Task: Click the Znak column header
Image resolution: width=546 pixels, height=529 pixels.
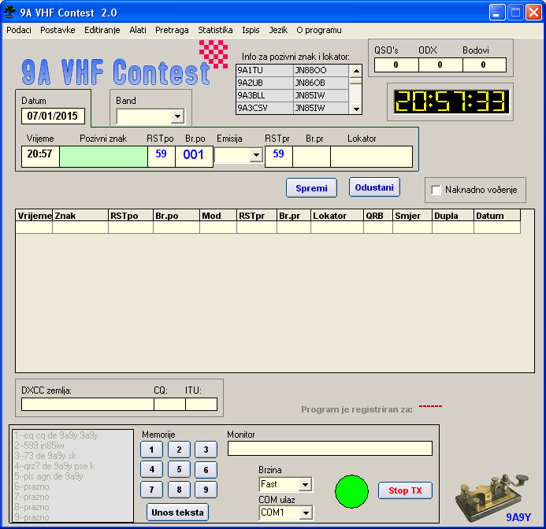Action: pyautogui.click(x=80, y=216)
